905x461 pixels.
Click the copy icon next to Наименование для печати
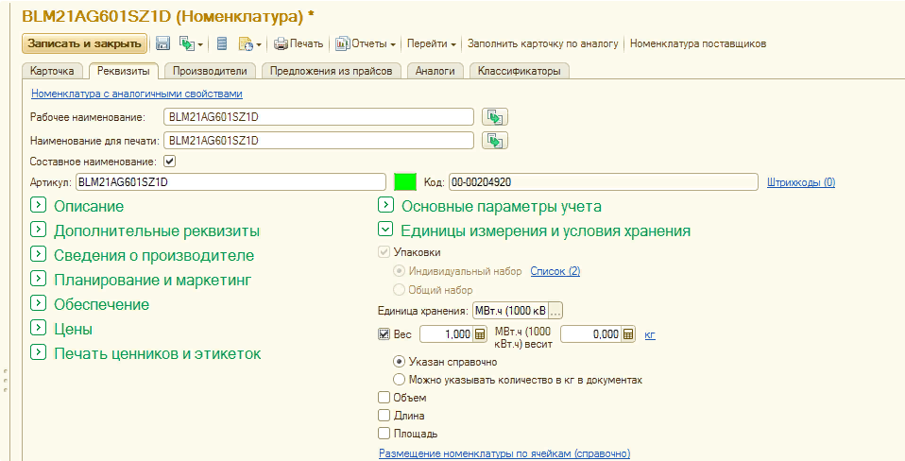[495, 141]
